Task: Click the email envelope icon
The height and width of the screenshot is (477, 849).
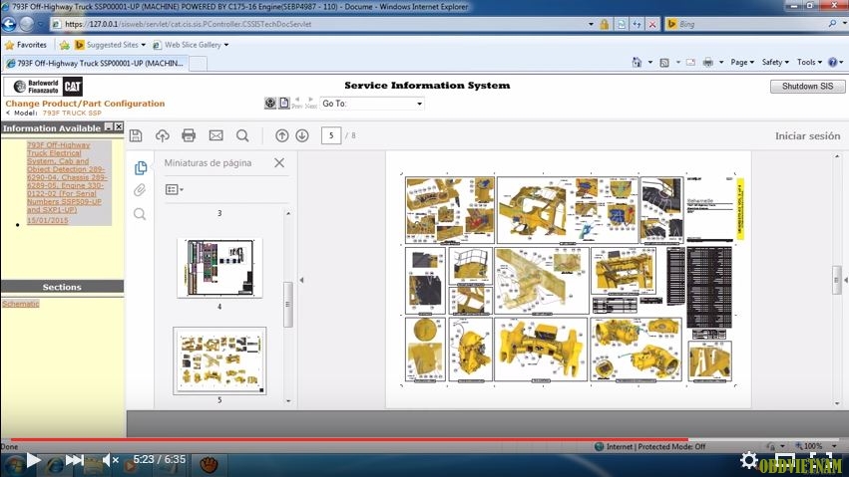Action: pyautogui.click(x=215, y=135)
